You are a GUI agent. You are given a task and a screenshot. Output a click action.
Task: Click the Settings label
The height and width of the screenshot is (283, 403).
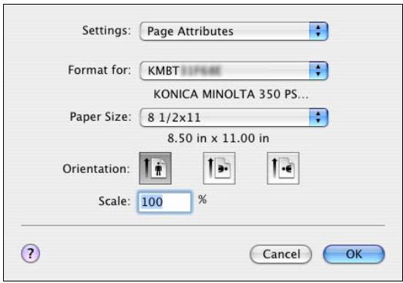click(x=106, y=31)
